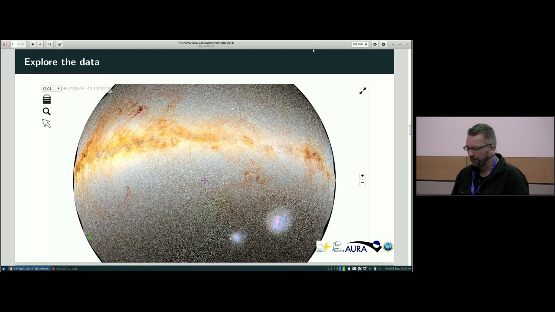
Task: Switch to workspace 6
Action: pyautogui.click(x=340, y=269)
